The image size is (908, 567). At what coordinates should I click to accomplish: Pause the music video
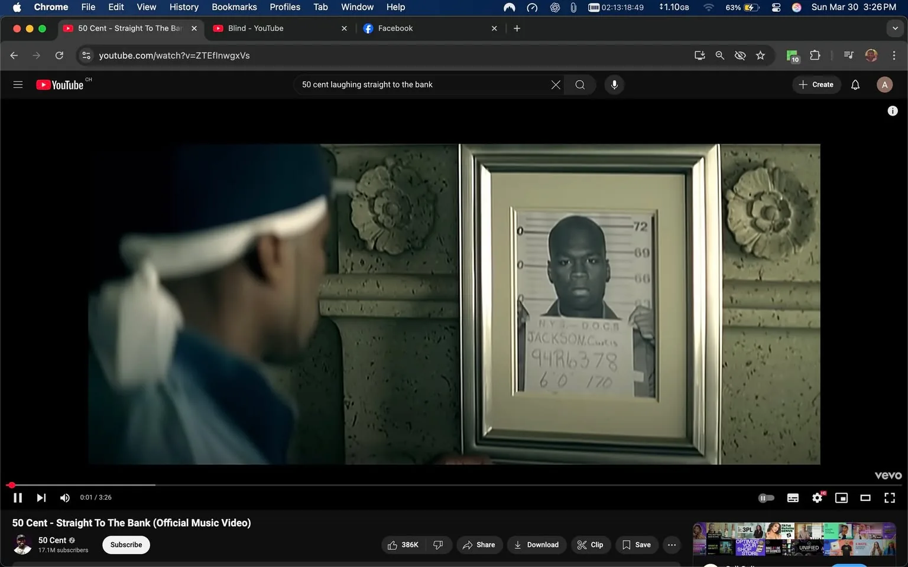point(17,497)
